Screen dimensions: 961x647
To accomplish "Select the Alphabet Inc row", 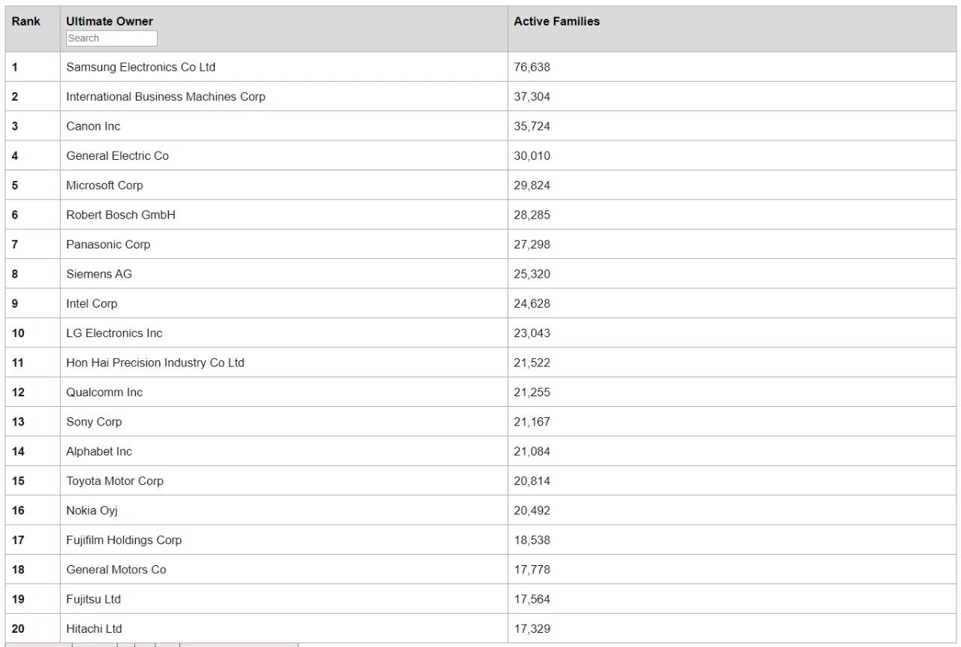I will pyautogui.click(x=98, y=451).
